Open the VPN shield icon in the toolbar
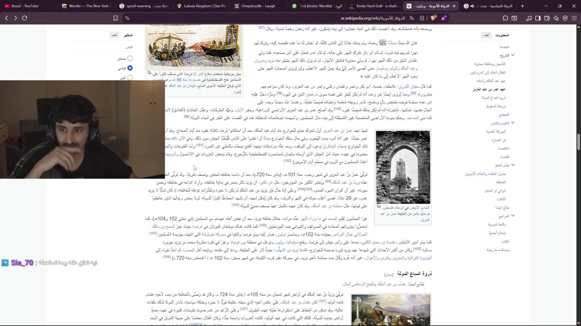Image resolution: width=581 pixels, height=326 pixels. [x=565, y=18]
